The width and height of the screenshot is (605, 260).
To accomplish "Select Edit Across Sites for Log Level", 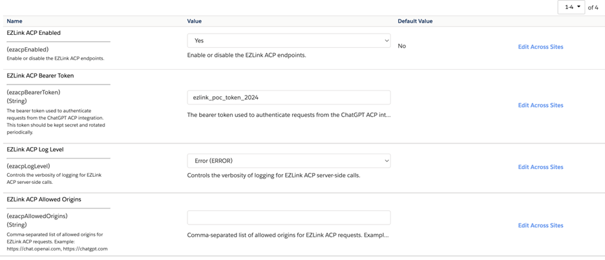I will point(540,167).
